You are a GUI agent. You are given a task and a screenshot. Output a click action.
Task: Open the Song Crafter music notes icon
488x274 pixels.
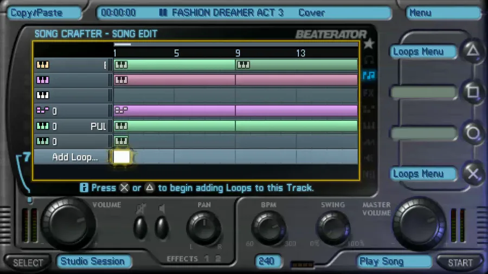click(x=369, y=75)
